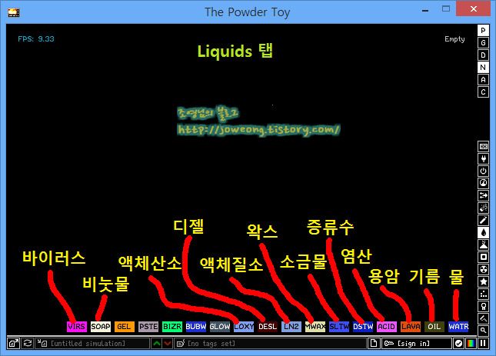Viewport: 496px width, 356px height.
Task: Toggle the C console option
Action: [483, 92]
